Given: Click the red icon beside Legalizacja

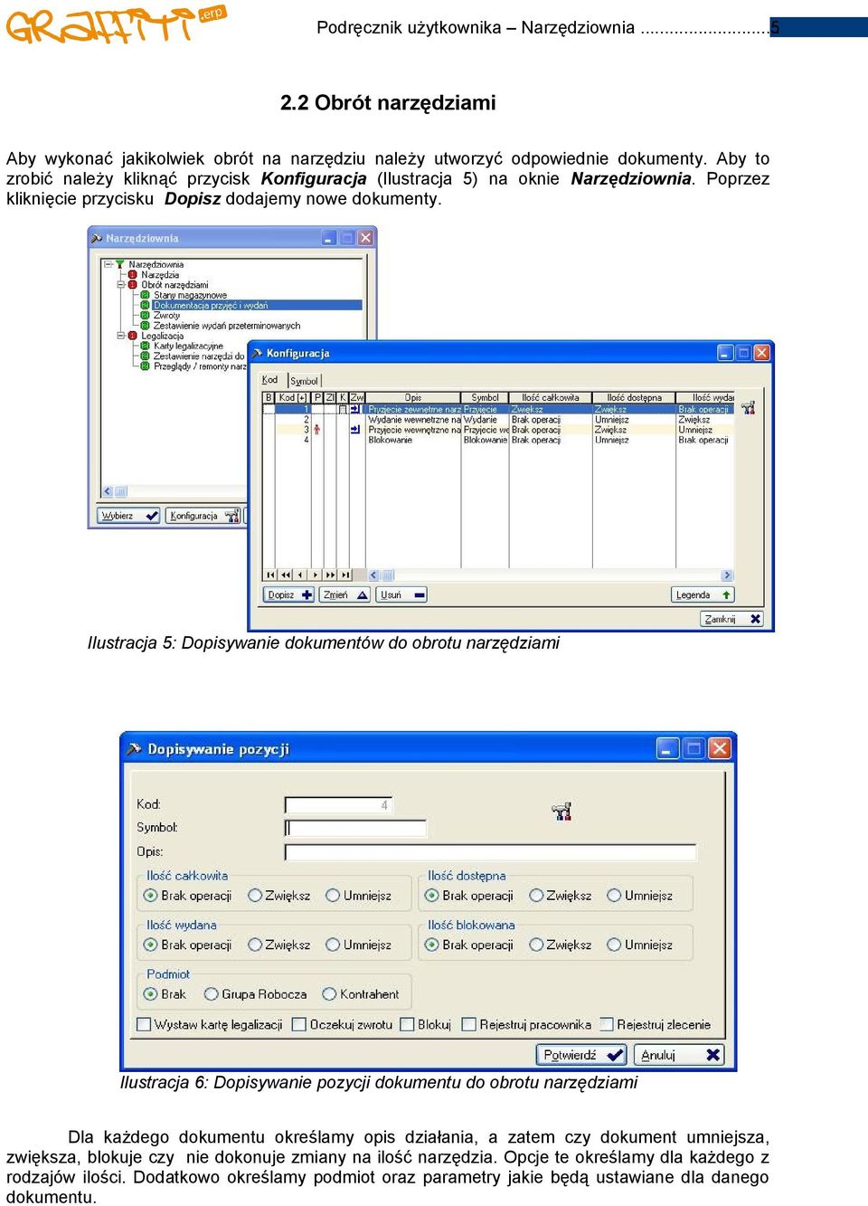Looking at the screenshot, I should 133,336.
